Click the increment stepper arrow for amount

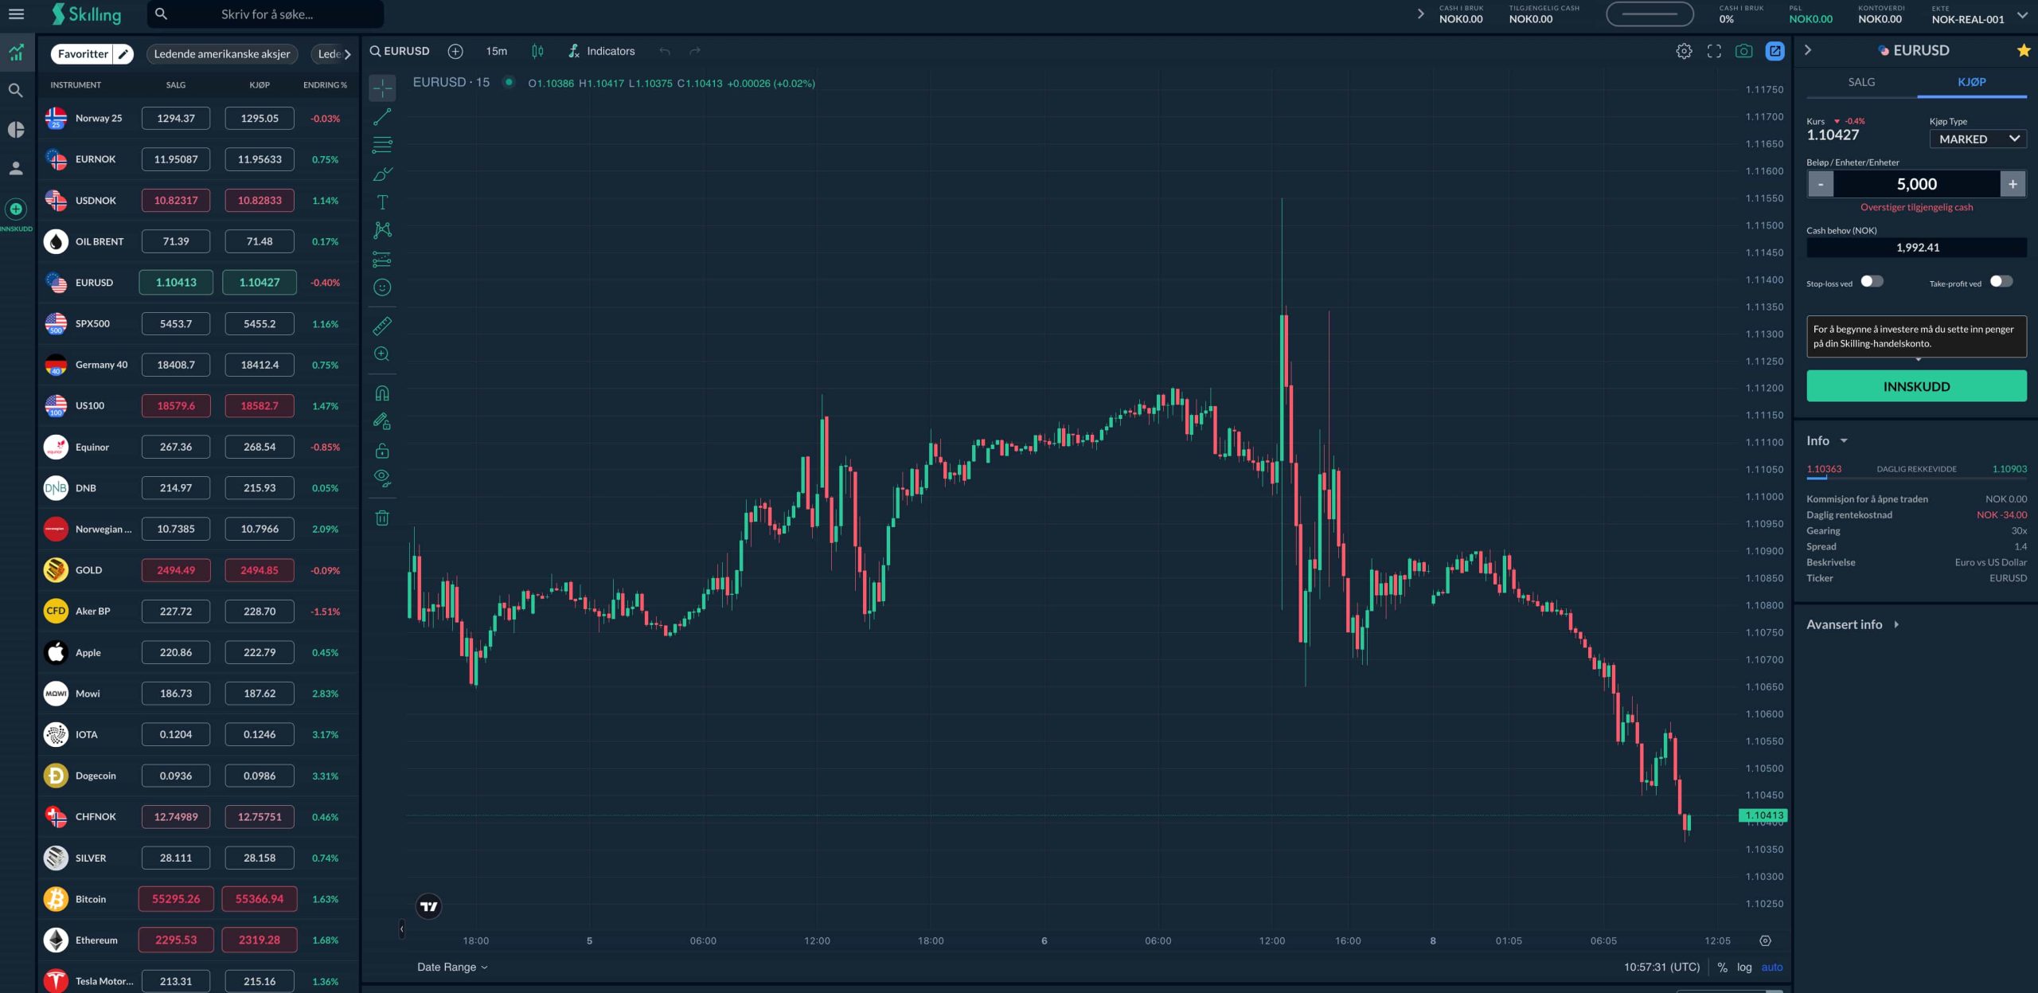(2013, 183)
